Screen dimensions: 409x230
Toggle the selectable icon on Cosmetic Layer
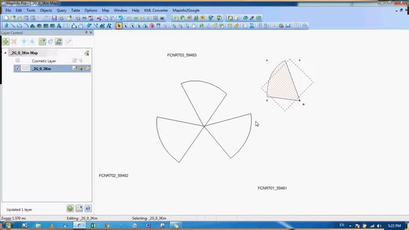[x=81, y=61]
